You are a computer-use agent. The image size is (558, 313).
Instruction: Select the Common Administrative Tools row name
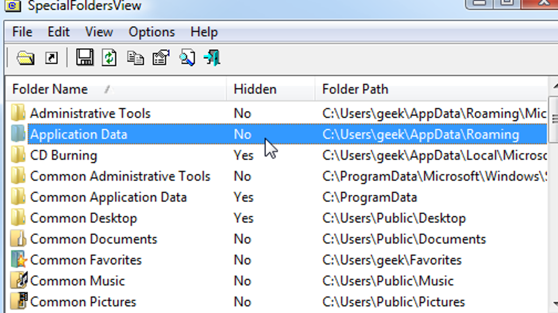(120, 176)
